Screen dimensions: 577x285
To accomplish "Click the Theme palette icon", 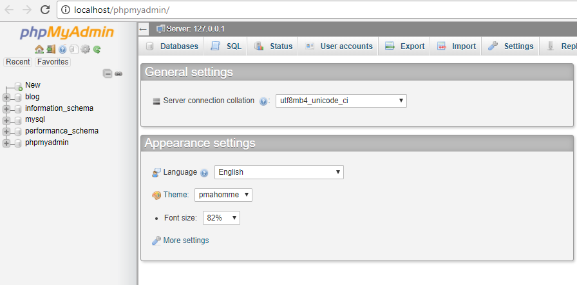I will (x=156, y=195).
